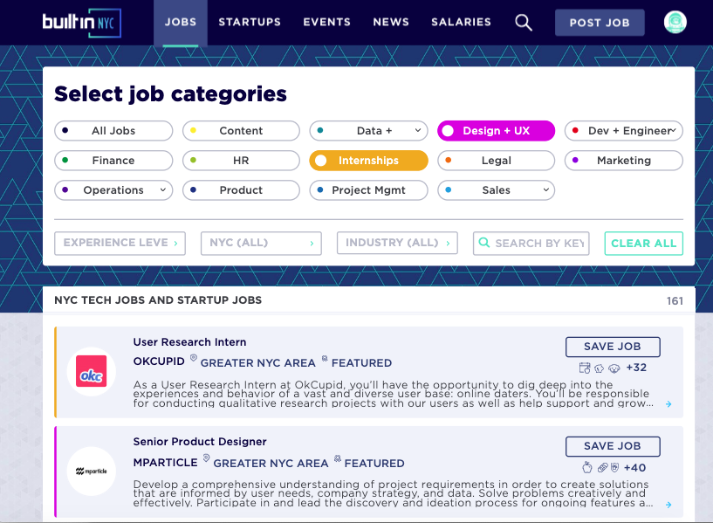Click the OkCupid company logo
Image resolution: width=713 pixels, height=523 pixels.
92,372
